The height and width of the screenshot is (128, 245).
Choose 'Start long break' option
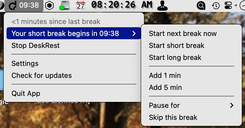175,57
